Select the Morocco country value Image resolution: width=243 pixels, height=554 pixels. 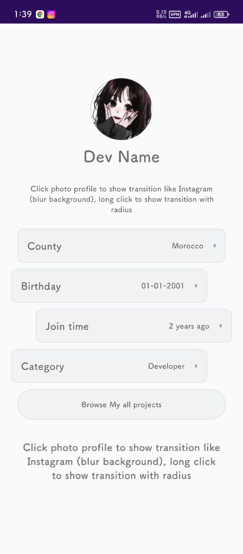point(188,246)
